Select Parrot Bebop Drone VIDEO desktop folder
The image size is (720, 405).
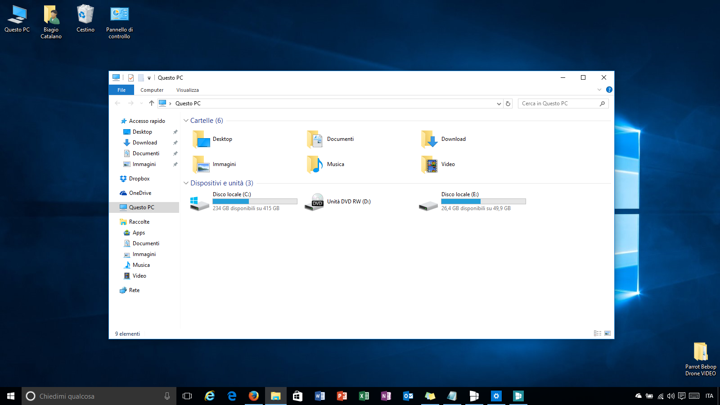pos(701,359)
